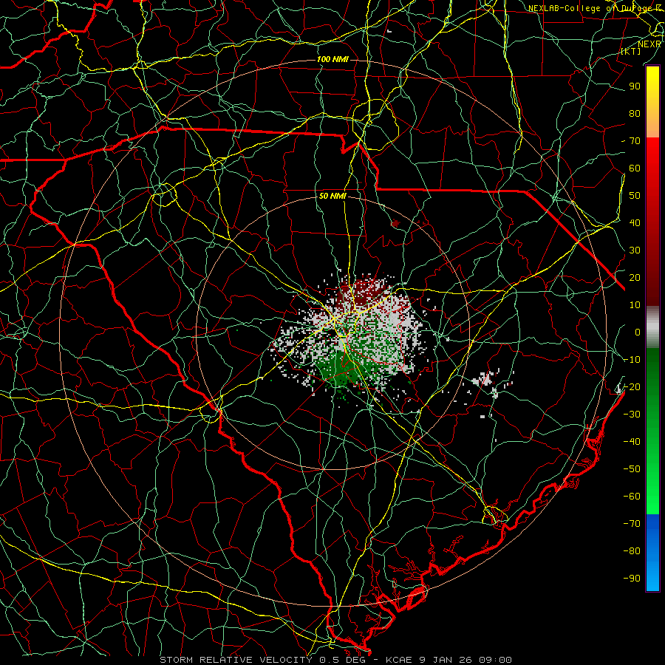Click the 09:00 timestamp text

tap(495, 660)
